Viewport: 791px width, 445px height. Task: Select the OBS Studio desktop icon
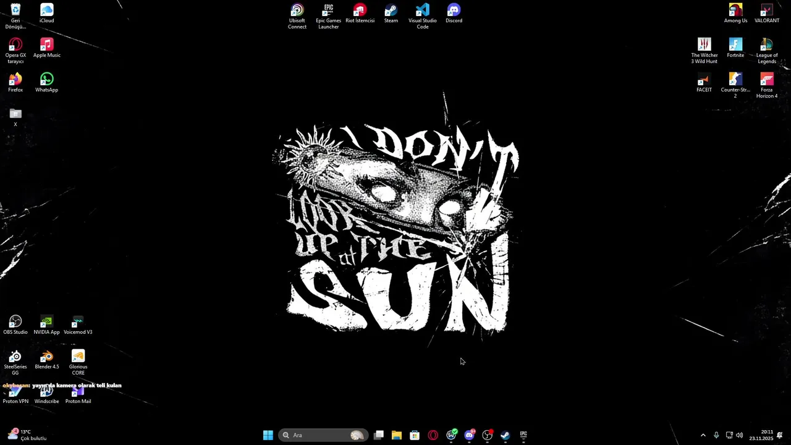click(15, 325)
